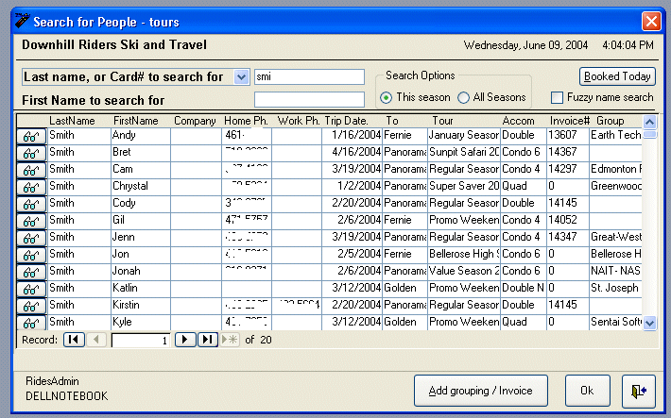Image resolution: width=671 pixels, height=418 pixels.
Task: Select the FirstName cell Andy
Action: [141, 136]
